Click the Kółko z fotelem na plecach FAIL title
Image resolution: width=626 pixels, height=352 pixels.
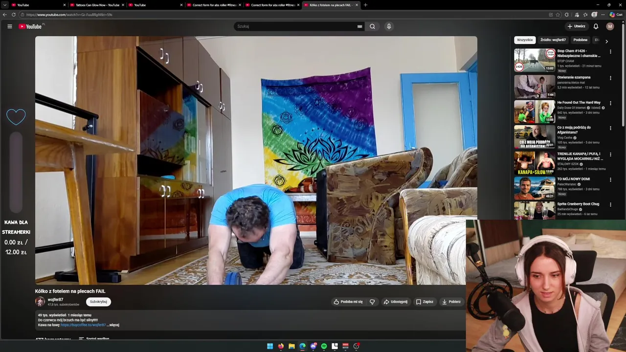pyautogui.click(x=70, y=291)
